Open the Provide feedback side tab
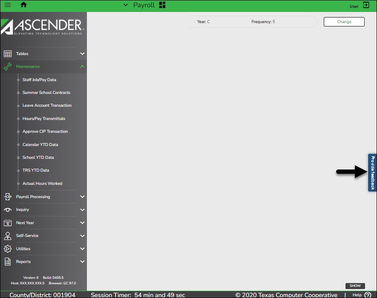The width and height of the screenshot is (377, 298). [372, 173]
